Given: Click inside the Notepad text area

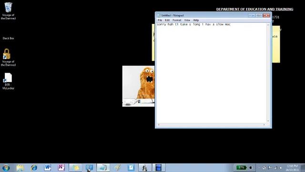Looking at the screenshot, I should [212, 73].
